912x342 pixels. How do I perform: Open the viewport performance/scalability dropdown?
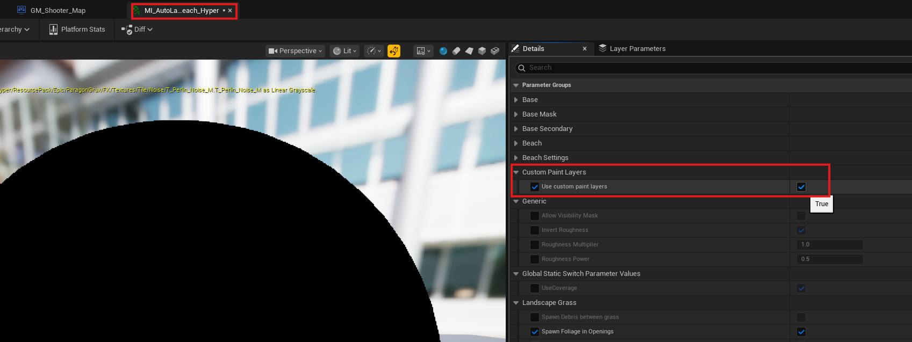(x=374, y=51)
